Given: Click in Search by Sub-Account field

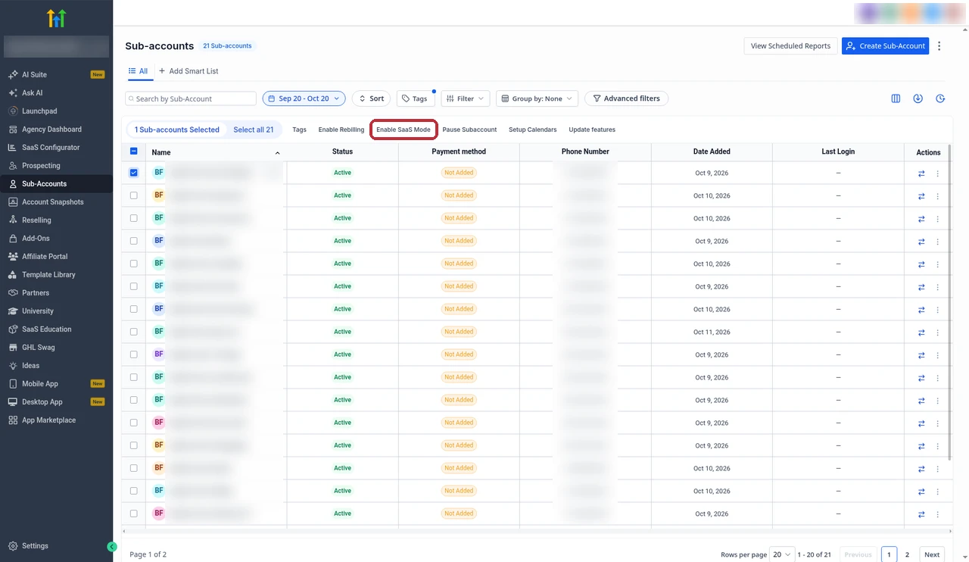Looking at the screenshot, I should click(191, 98).
